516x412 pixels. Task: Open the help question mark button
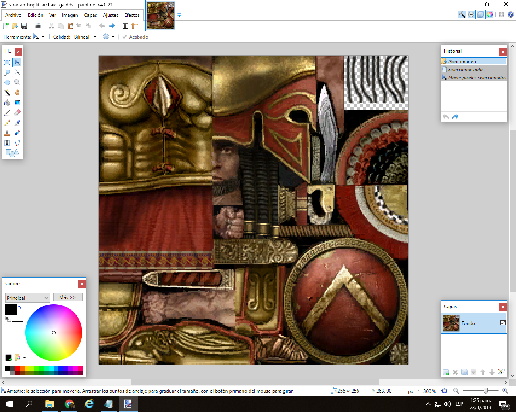pos(510,14)
